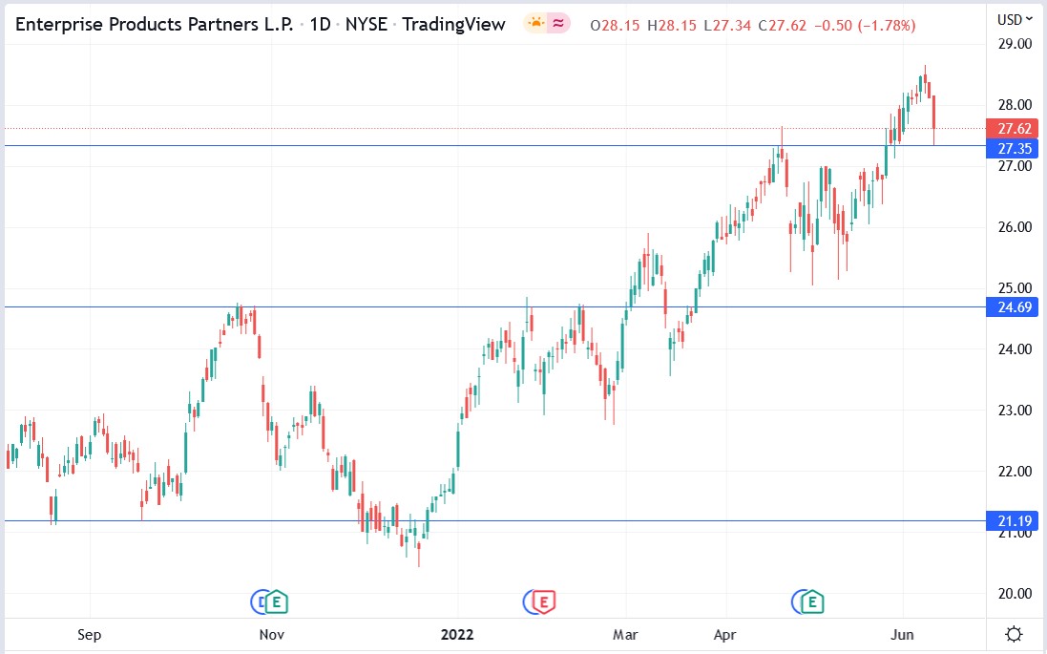The image size is (1047, 654).
Task: Click the Apr label on time axis
Action: (725, 635)
